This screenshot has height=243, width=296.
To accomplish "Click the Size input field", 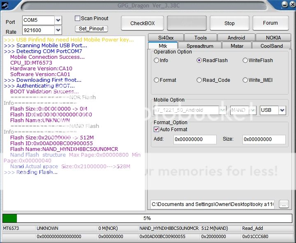I will coord(264,139).
